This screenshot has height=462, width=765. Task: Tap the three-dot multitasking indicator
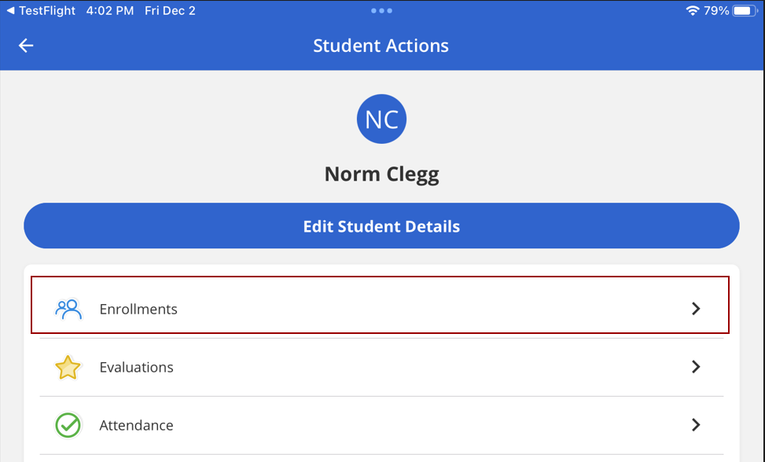(381, 11)
